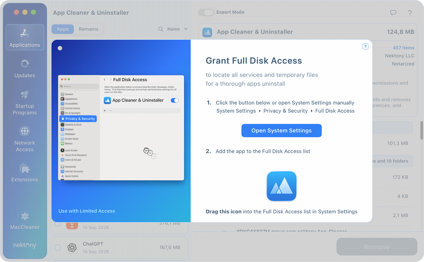Open the feedback speech bubble icon
424x262 pixels.
point(393,12)
